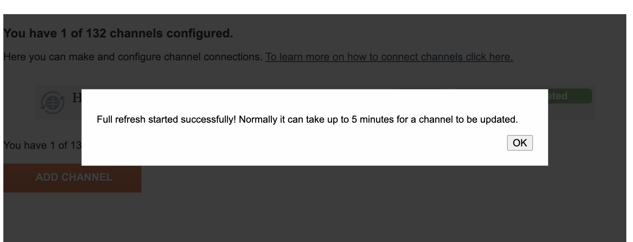The image size is (633, 242).
Task: Click the lower 'You have 1 of 13' text
Action: [42, 146]
